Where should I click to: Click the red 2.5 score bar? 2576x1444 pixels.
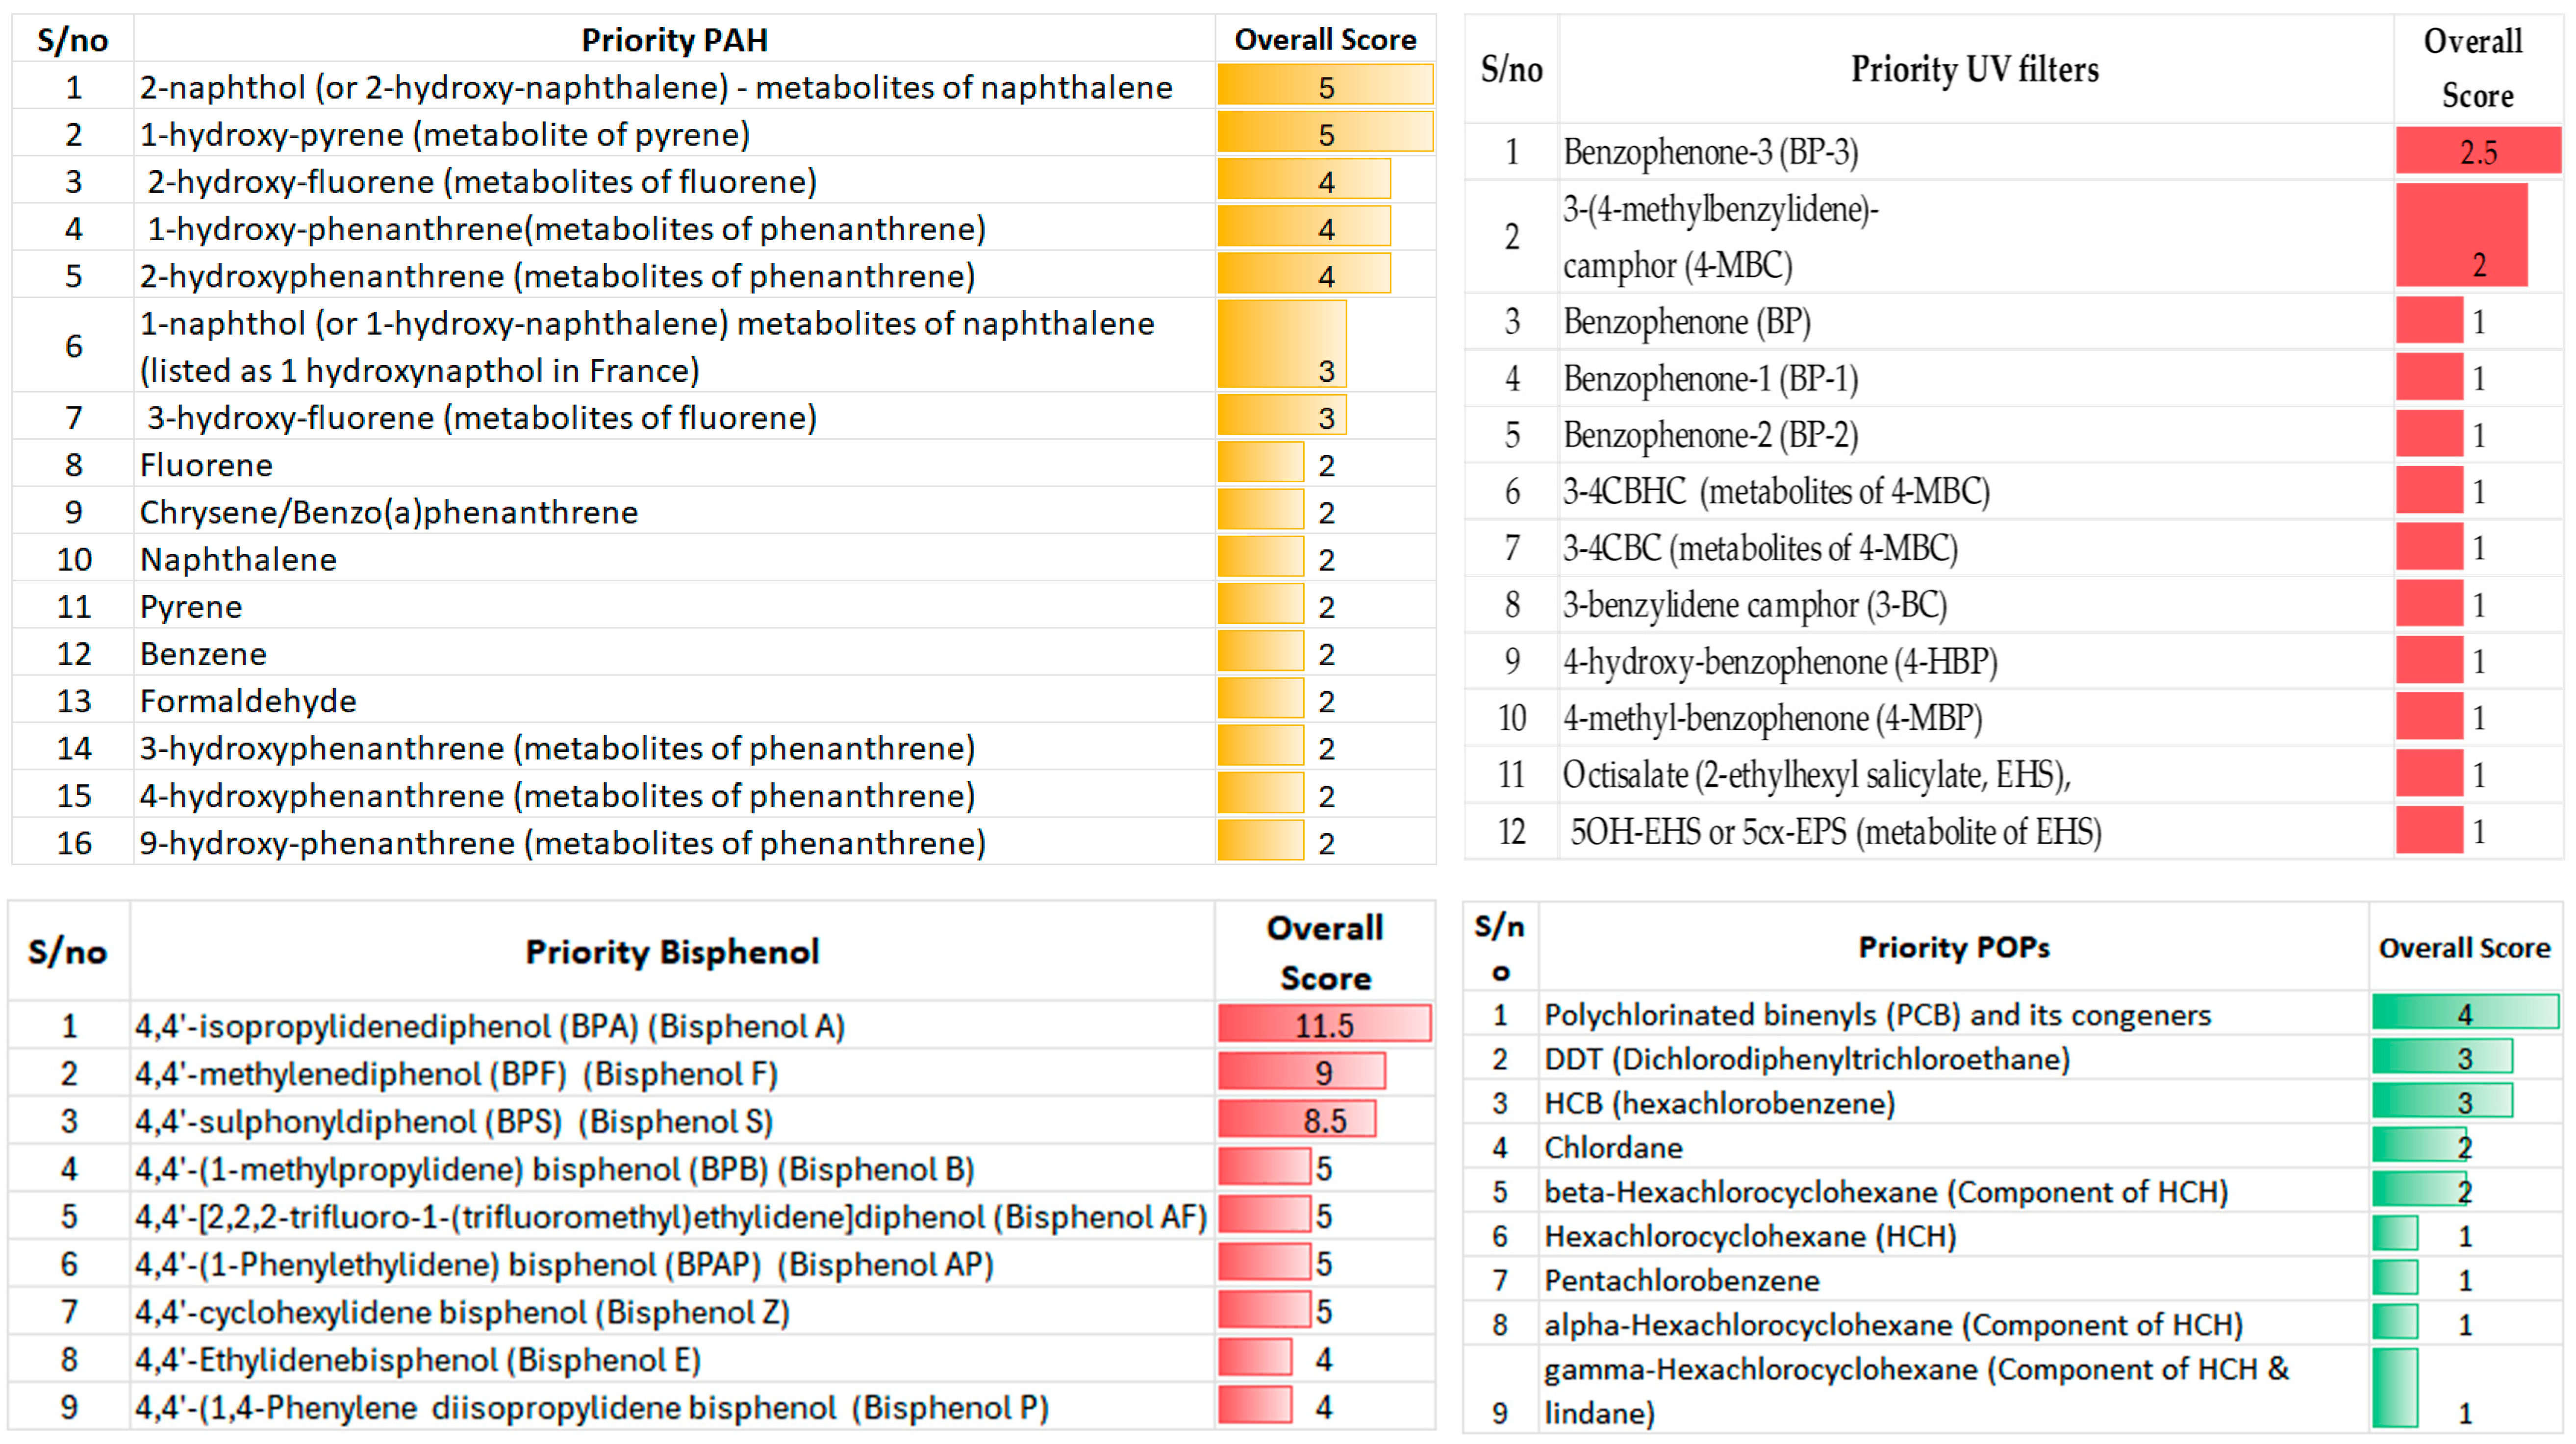pyautogui.click(x=2477, y=152)
